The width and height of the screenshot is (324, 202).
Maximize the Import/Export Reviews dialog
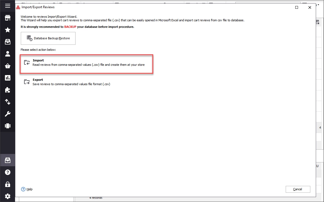click(x=297, y=7)
